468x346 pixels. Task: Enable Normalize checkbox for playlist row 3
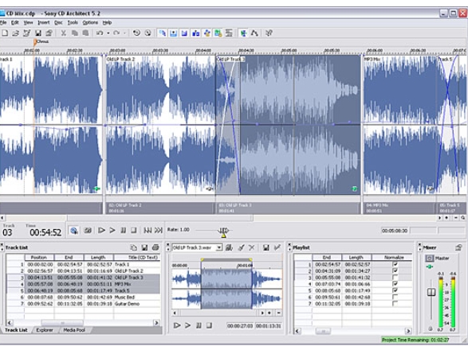395,278
